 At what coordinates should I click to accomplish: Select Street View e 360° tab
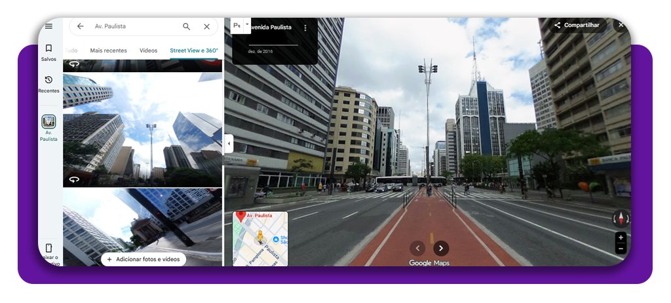(x=194, y=51)
